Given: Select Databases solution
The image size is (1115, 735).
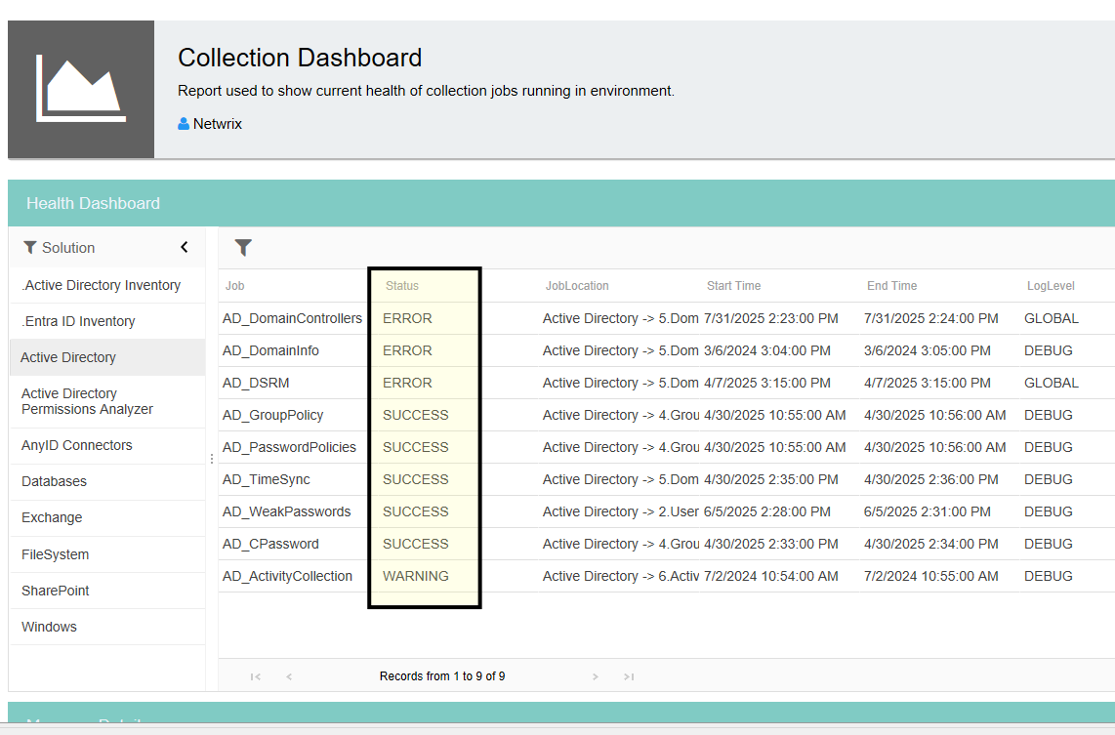Looking at the screenshot, I should (107, 482).
